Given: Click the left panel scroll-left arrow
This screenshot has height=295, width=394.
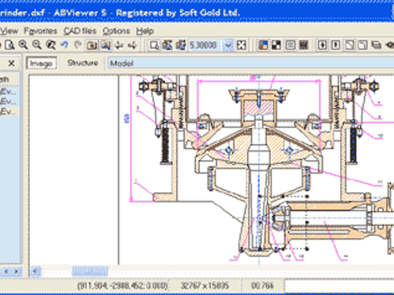Looking at the screenshot, I should pos(6,271).
